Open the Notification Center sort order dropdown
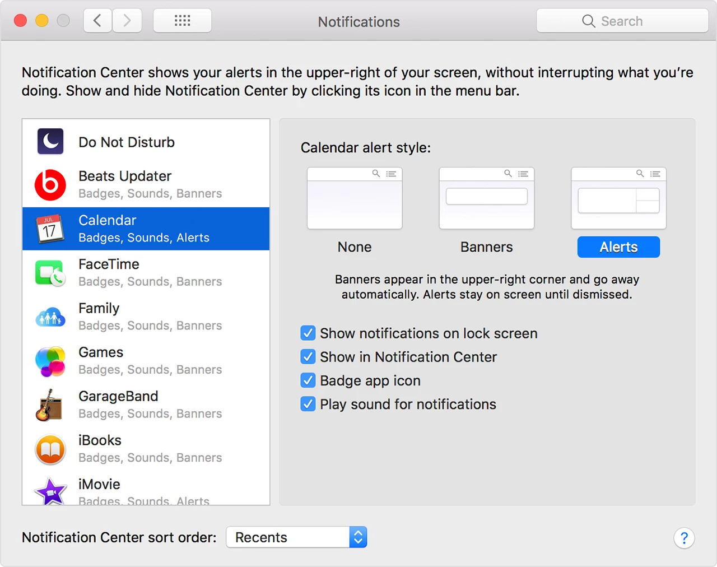The width and height of the screenshot is (717, 567). pyautogui.click(x=296, y=537)
